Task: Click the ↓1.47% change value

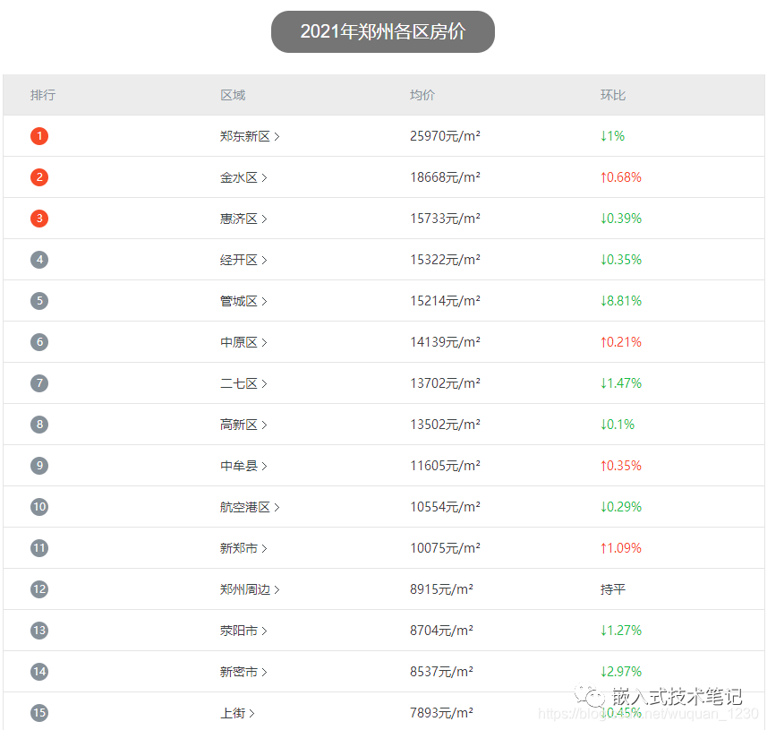Action: tap(621, 382)
